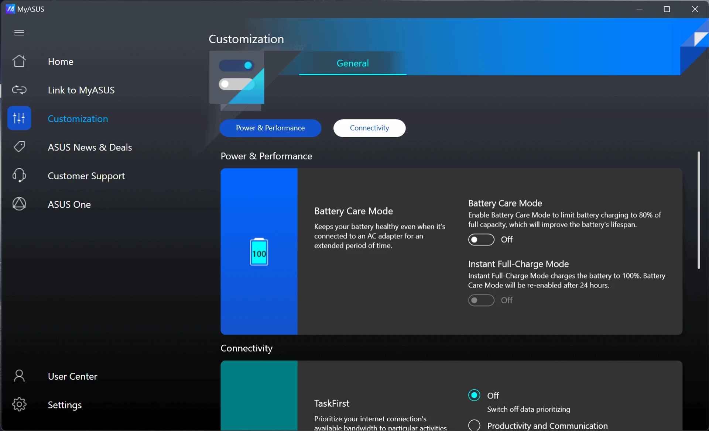Click the Link to MyASUS chain icon

click(x=19, y=90)
